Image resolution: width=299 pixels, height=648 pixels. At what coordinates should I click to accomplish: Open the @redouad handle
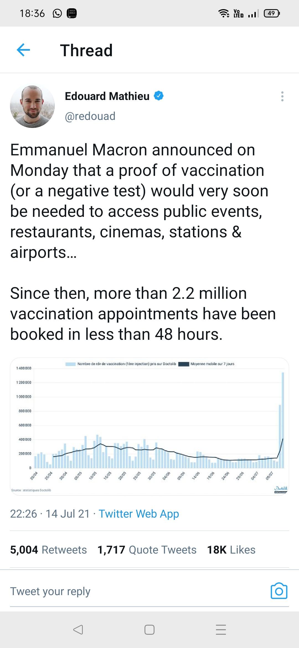point(90,116)
